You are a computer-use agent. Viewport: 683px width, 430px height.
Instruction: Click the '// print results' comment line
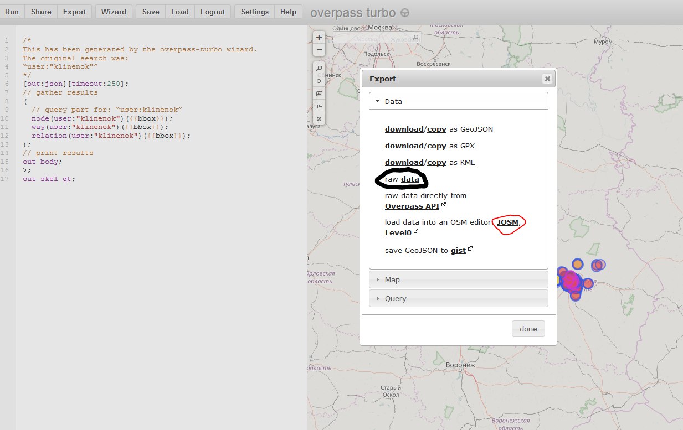click(58, 153)
